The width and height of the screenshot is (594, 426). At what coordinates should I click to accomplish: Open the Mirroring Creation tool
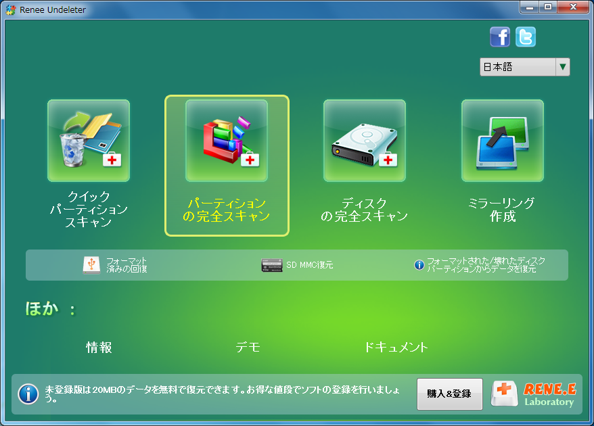click(502, 140)
